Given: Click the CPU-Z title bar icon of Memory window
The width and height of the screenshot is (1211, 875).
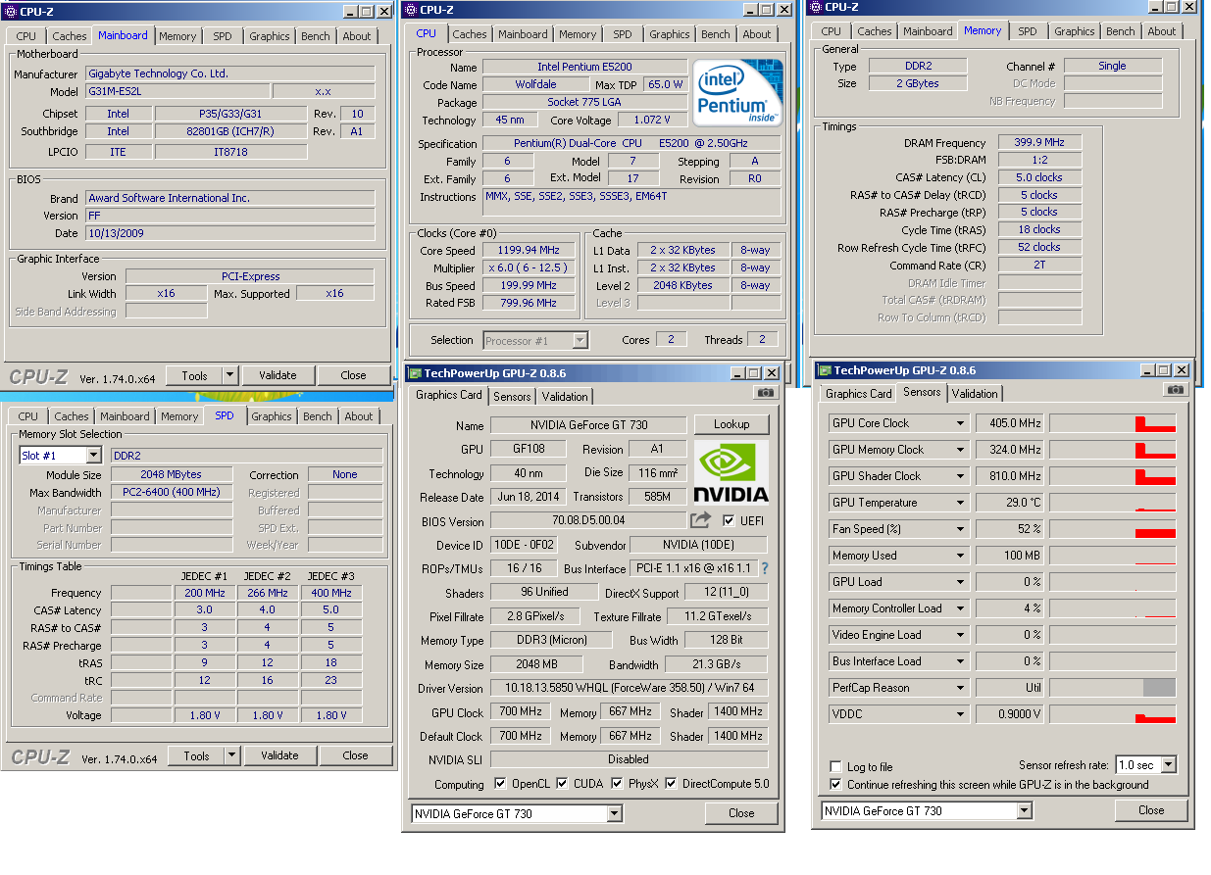Looking at the screenshot, I should point(814,7).
